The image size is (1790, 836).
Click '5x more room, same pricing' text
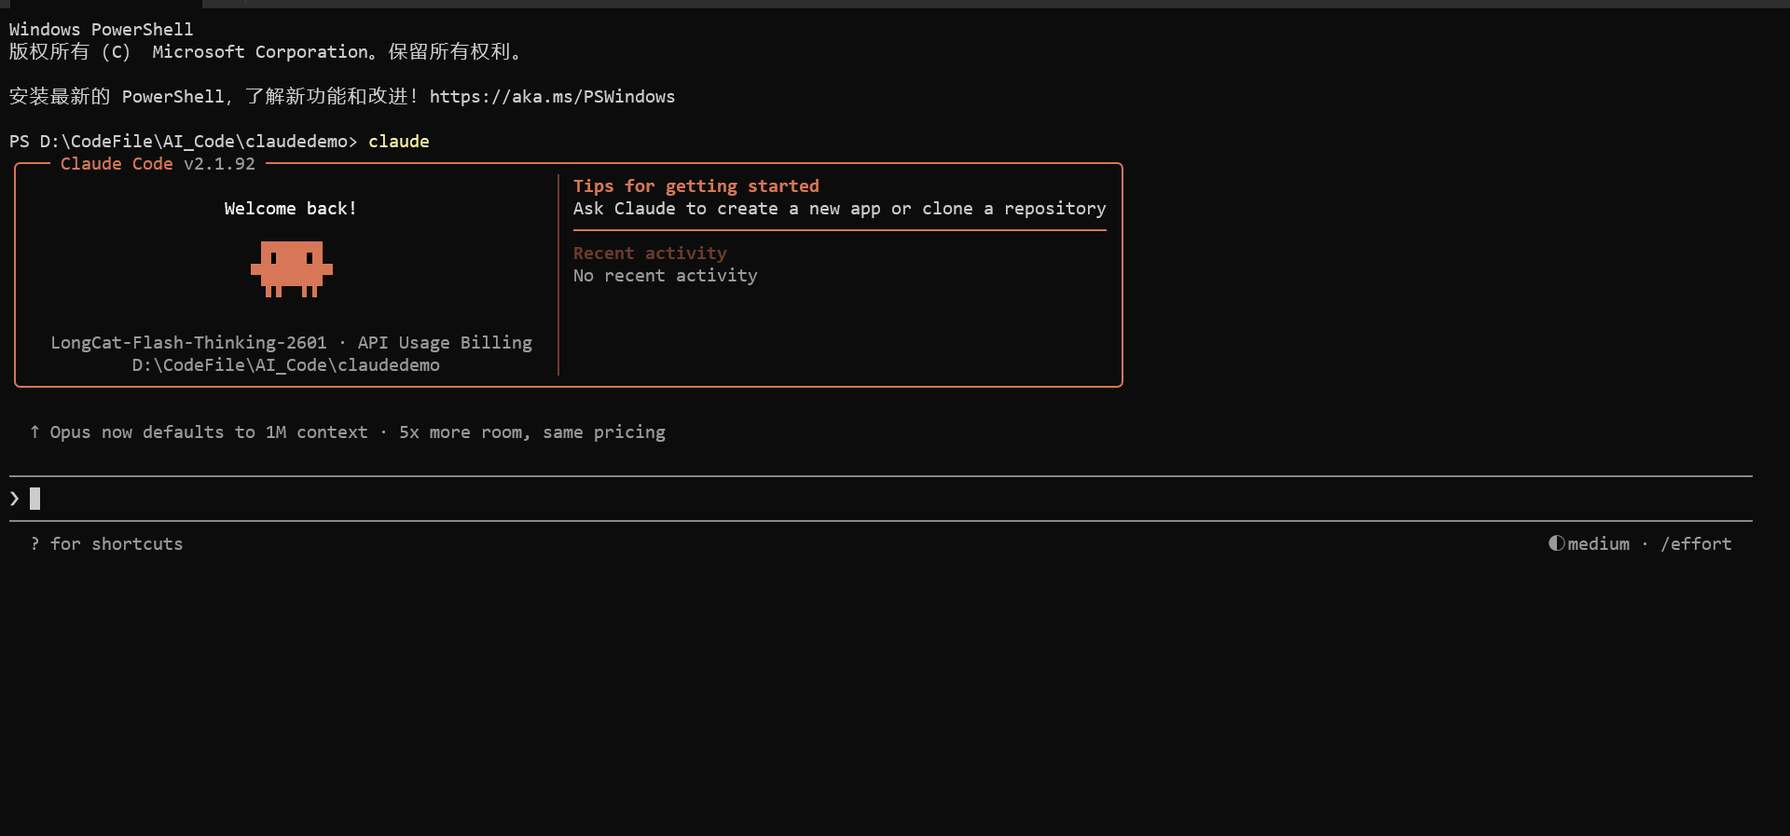532,432
